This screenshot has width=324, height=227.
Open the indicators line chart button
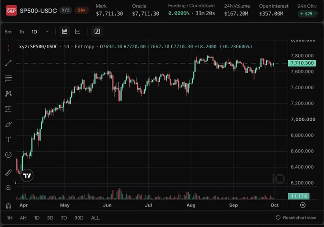click(78, 31)
